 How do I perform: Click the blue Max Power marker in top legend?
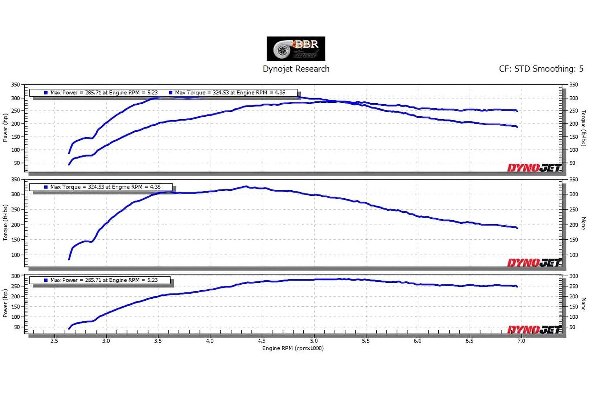pyautogui.click(x=46, y=93)
